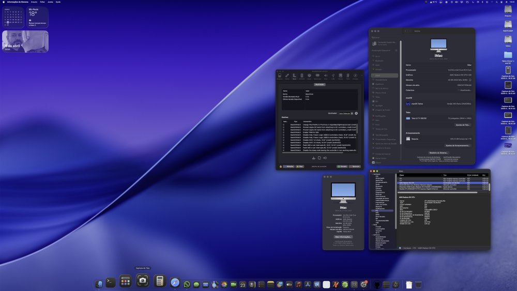The image size is (517, 291).
Task: Open the Editar menu
Action: [x=42, y=2]
